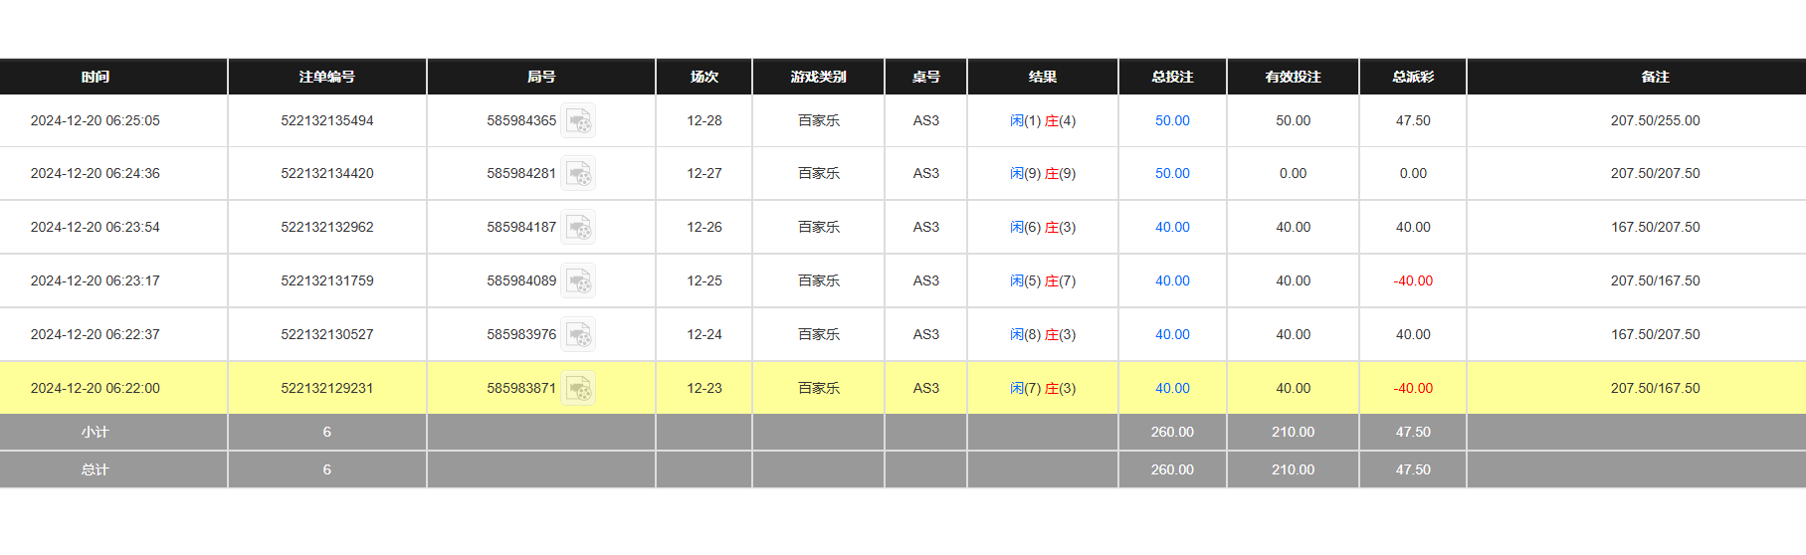Image resolution: width=1806 pixels, height=555 pixels.
Task: View replay icon for round 585983976
Action: [578, 334]
